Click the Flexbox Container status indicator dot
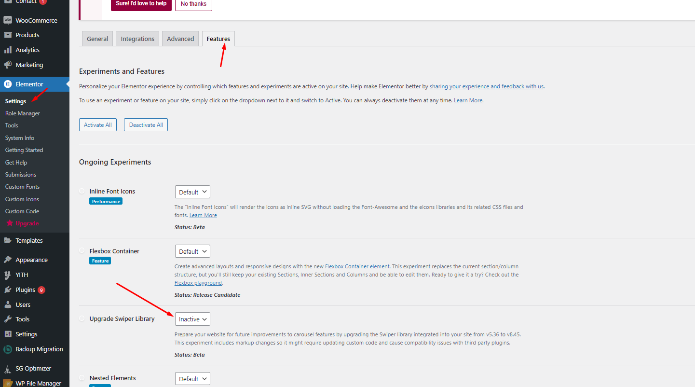The image size is (695, 387). pyautogui.click(x=82, y=250)
